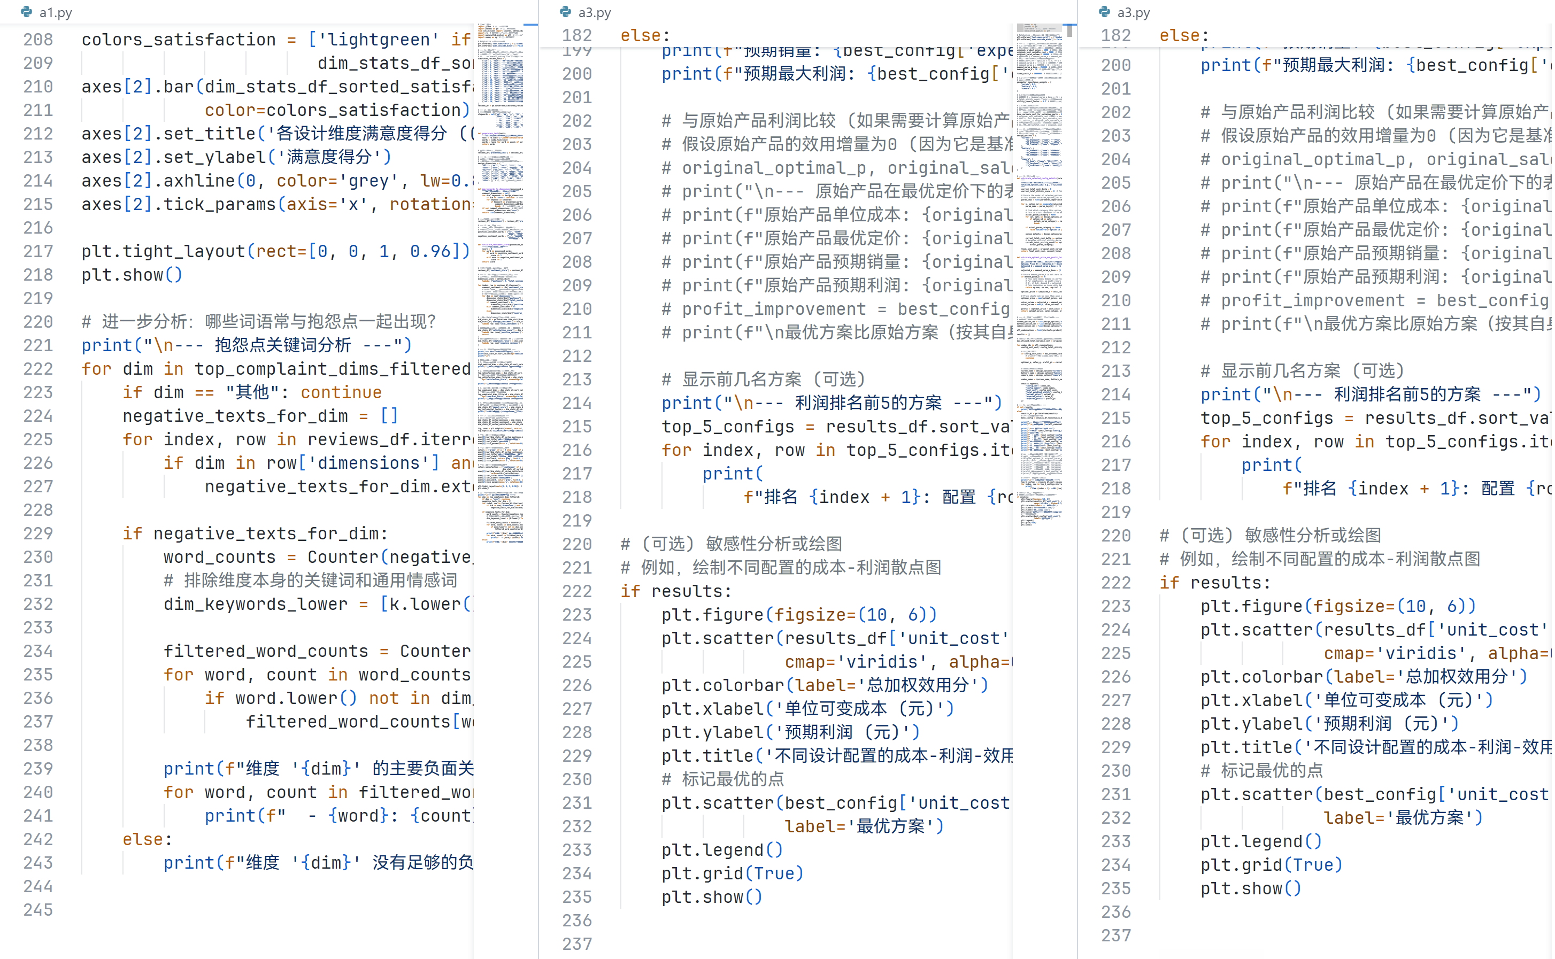The image size is (1555, 959).
Task: Place cursor on plt.show() in a1.py
Action: (132, 275)
